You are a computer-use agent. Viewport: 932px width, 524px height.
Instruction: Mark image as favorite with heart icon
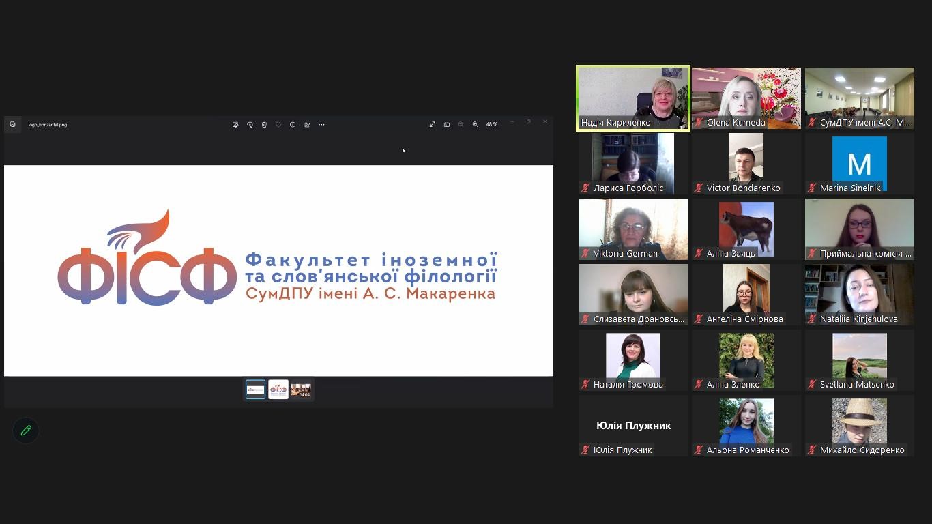pyautogui.click(x=278, y=125)
